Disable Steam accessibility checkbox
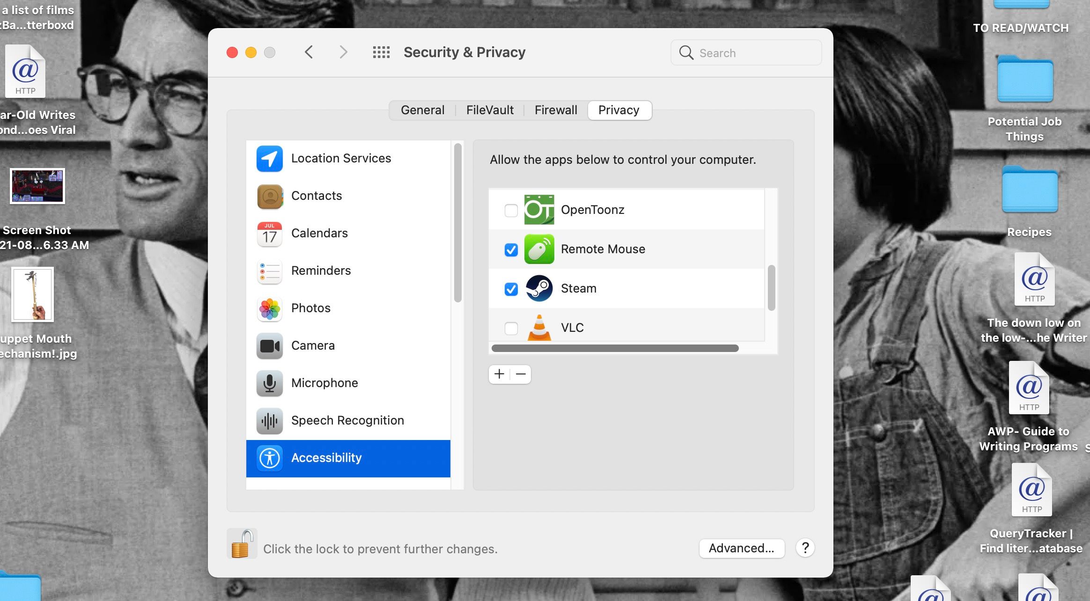 tap(511, 289)
